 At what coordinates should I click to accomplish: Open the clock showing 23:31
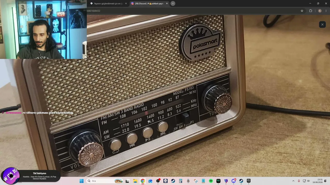click(x=318, y=181)
